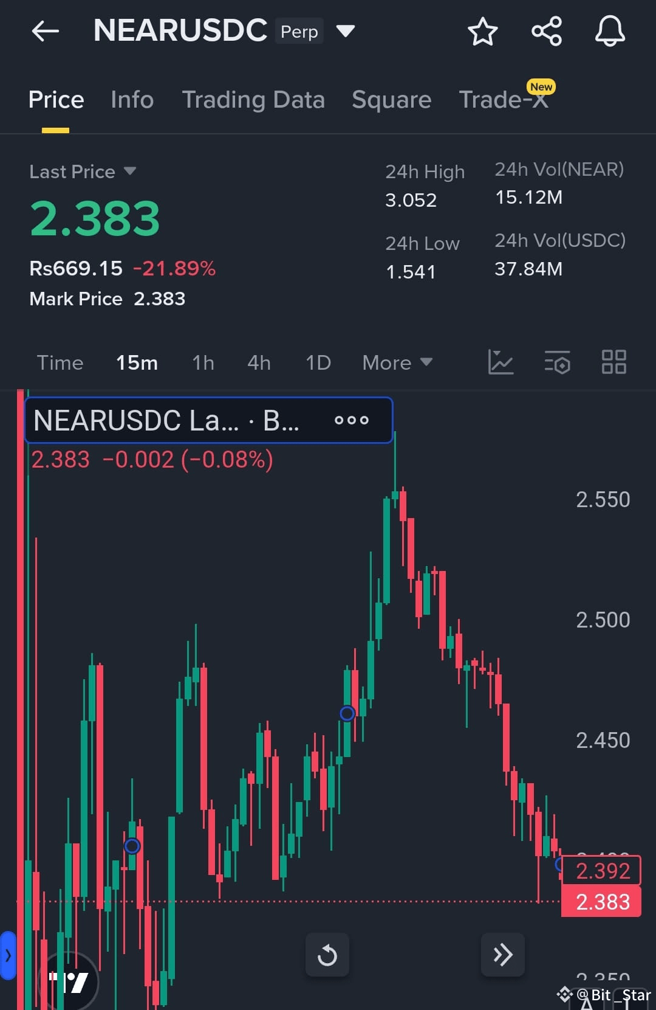Image resolution: width=656 pixels, height=1010 pixels.
Task: Click the 2.392 price label on axis
Action: (601, 871)
